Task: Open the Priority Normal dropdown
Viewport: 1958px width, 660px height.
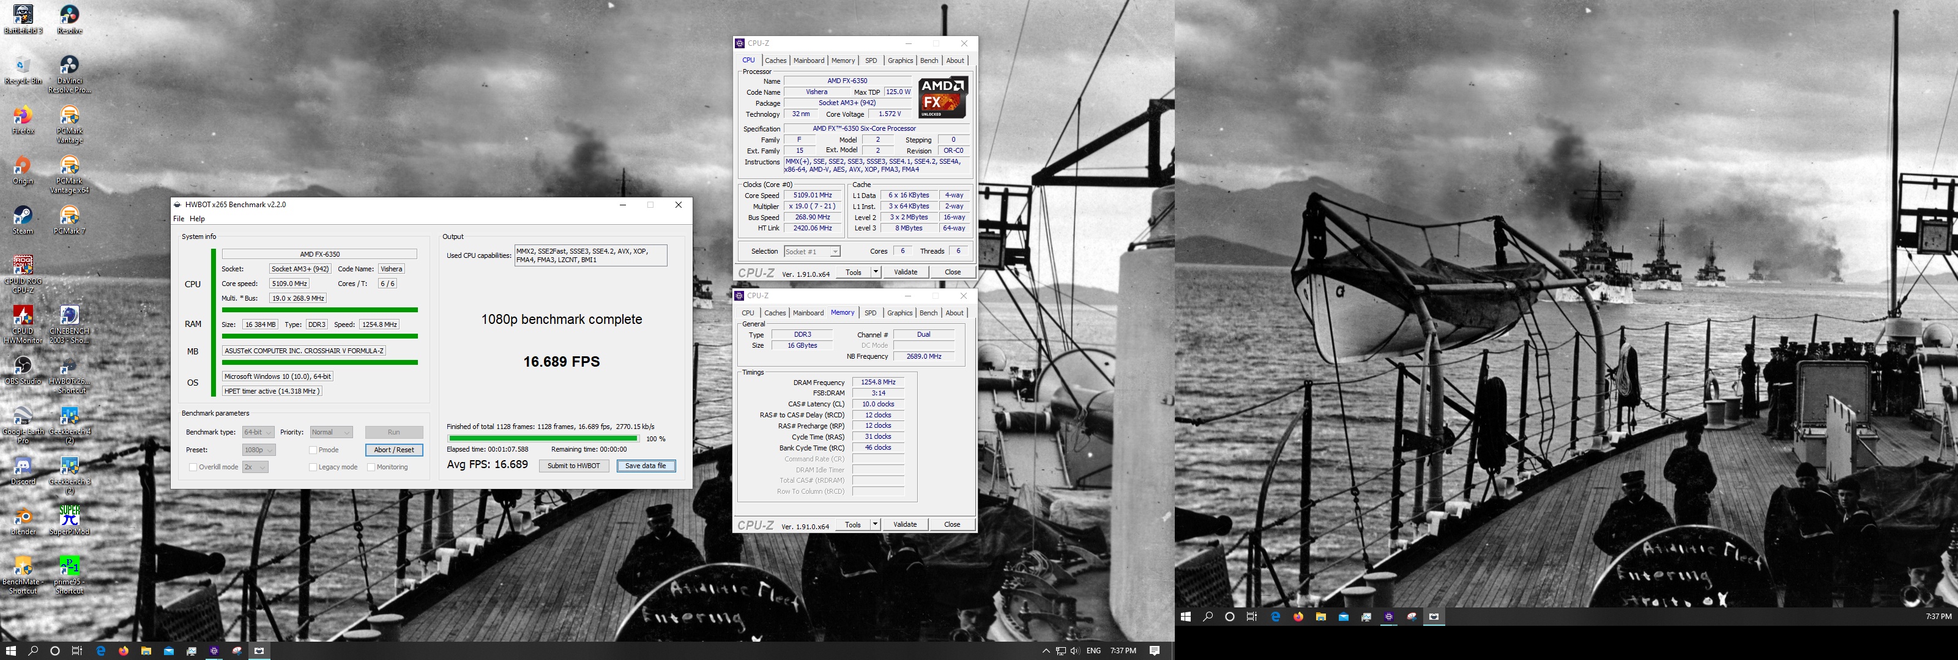Action: [x=330, y=432]
